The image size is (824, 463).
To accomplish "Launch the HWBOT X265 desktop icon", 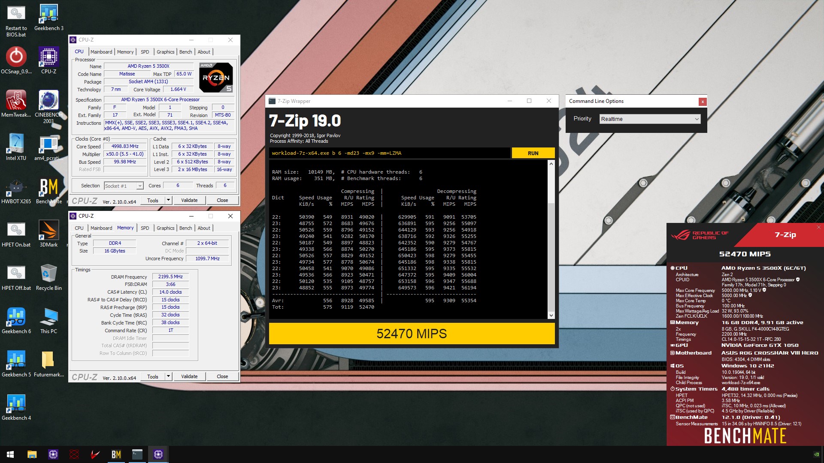I will [16, 190].
